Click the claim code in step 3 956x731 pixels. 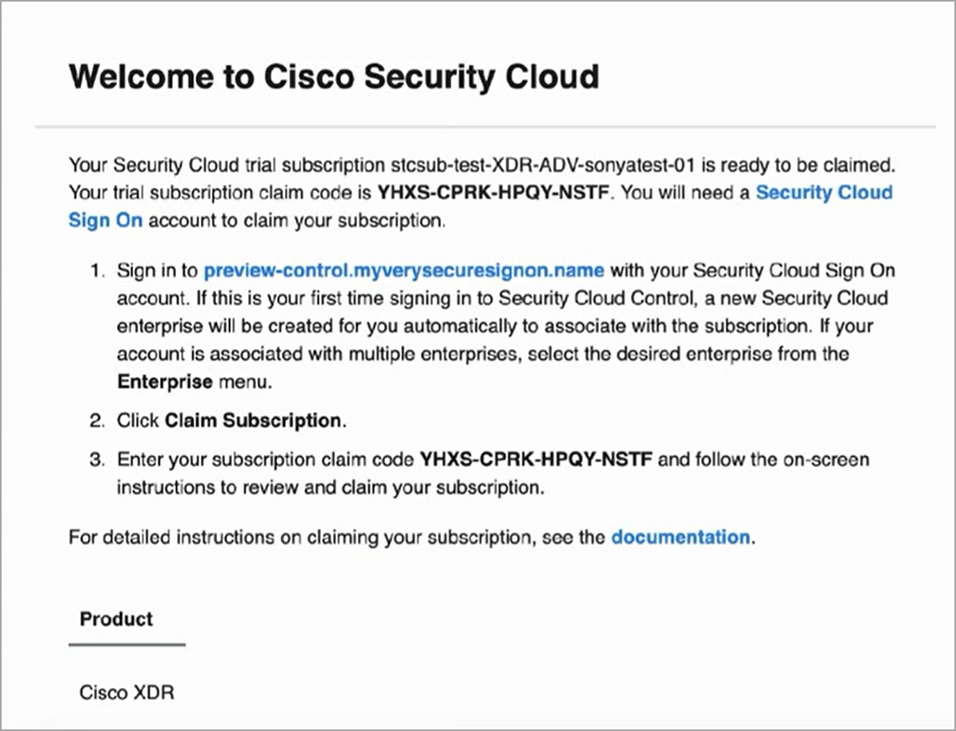pos(536,459)
